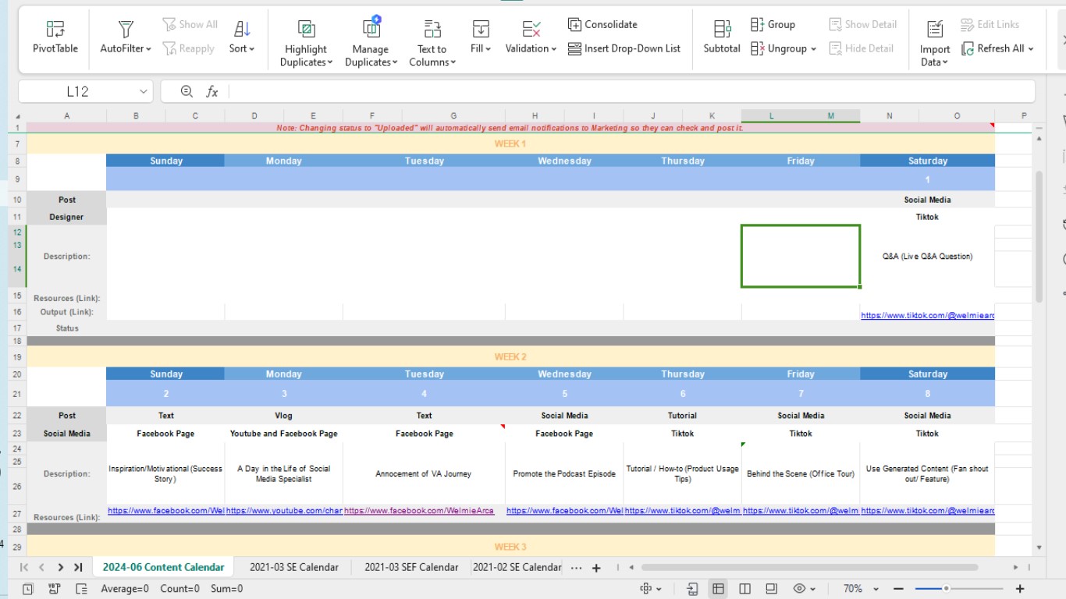
Task: Click zoom in plus button
Action: pyautogui.click(x=1019, y=589)
